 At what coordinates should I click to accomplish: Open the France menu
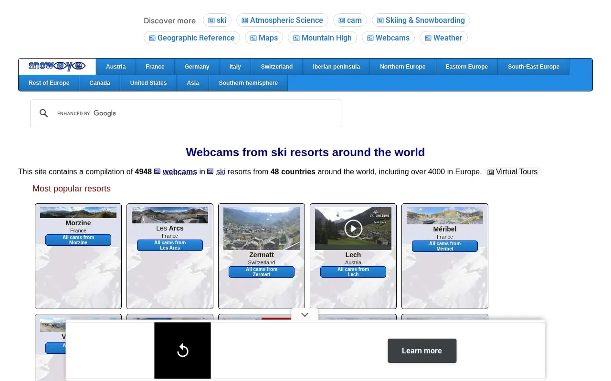[x=155, y=67]
